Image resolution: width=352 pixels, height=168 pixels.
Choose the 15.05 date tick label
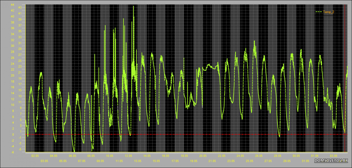tap(156, 161)
